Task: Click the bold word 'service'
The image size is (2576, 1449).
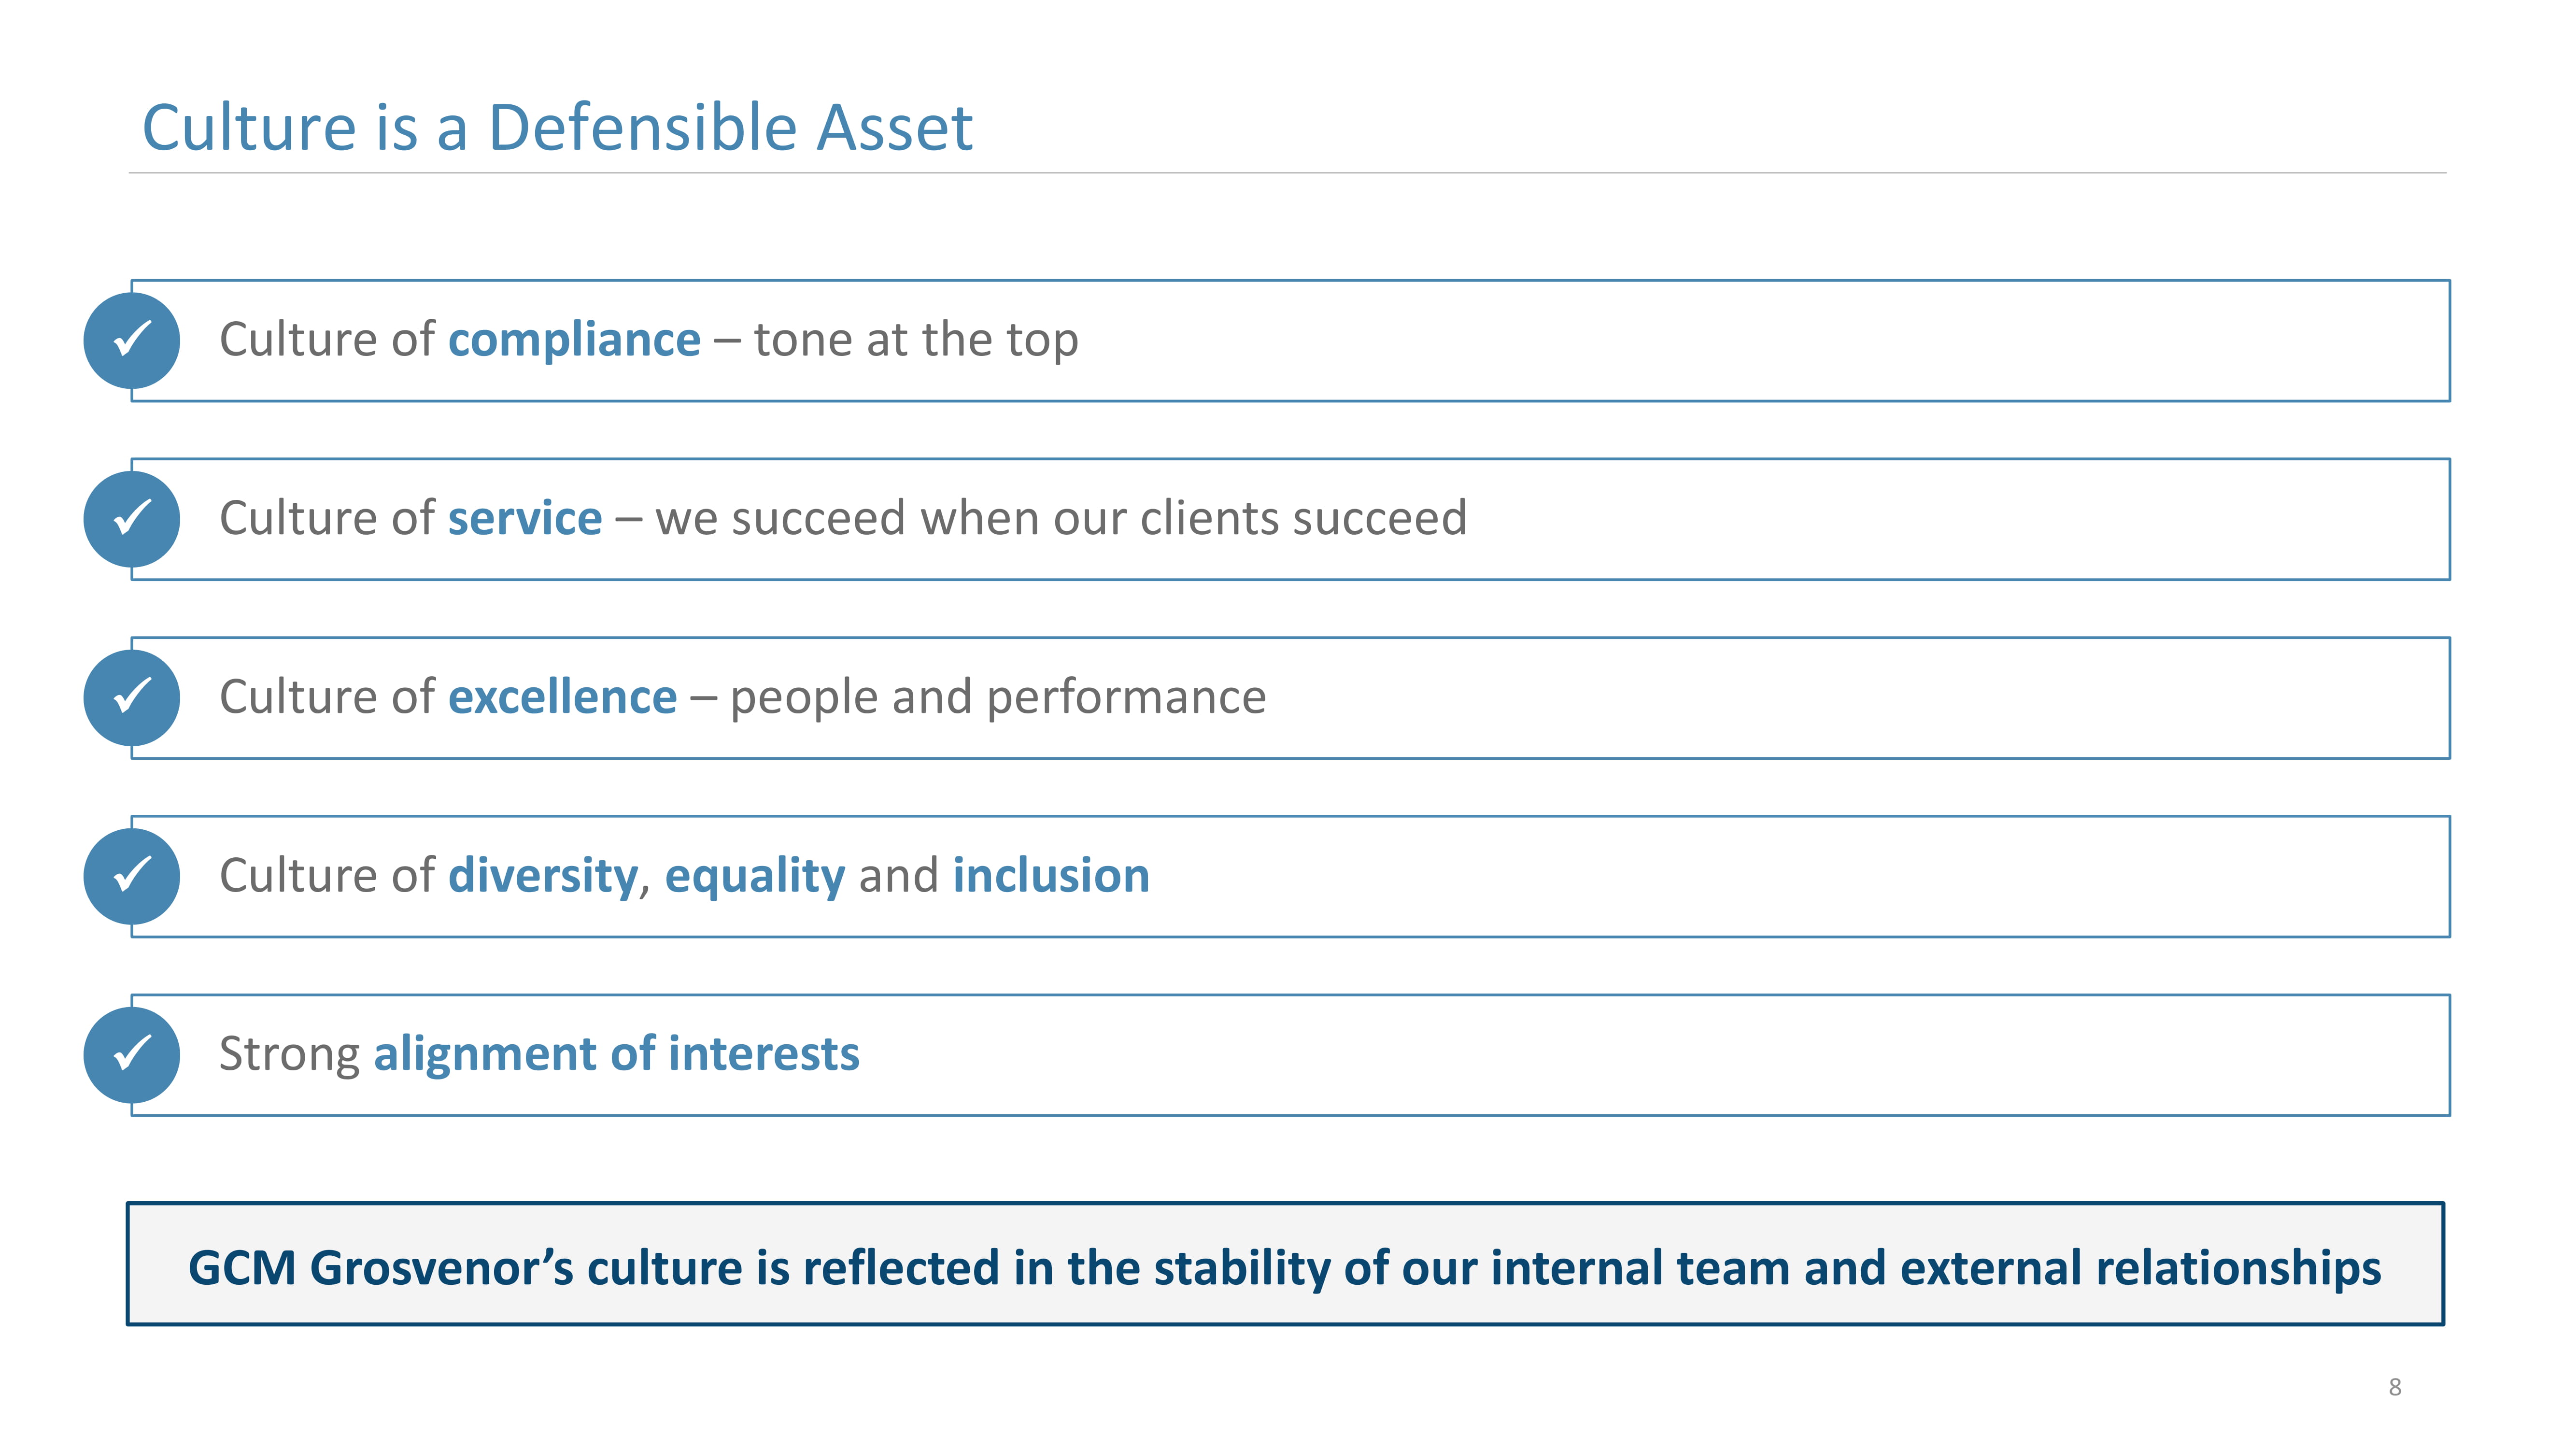Action: coord(525,518)
